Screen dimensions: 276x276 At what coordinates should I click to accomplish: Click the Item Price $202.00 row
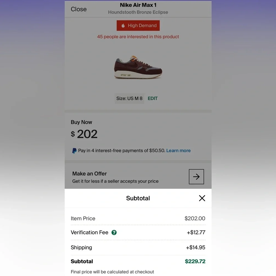point(138,218)
